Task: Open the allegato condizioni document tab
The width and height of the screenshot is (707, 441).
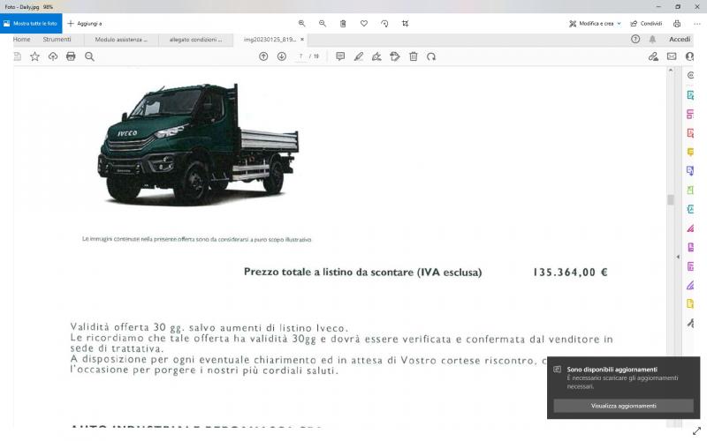Action: pos(195,40)
